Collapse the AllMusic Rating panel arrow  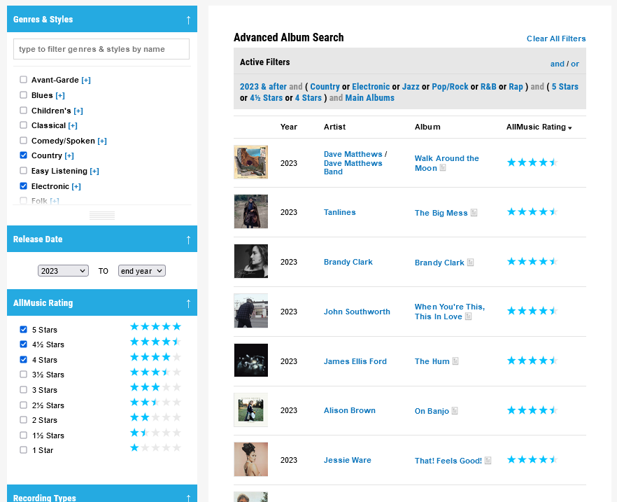[188, 303]
